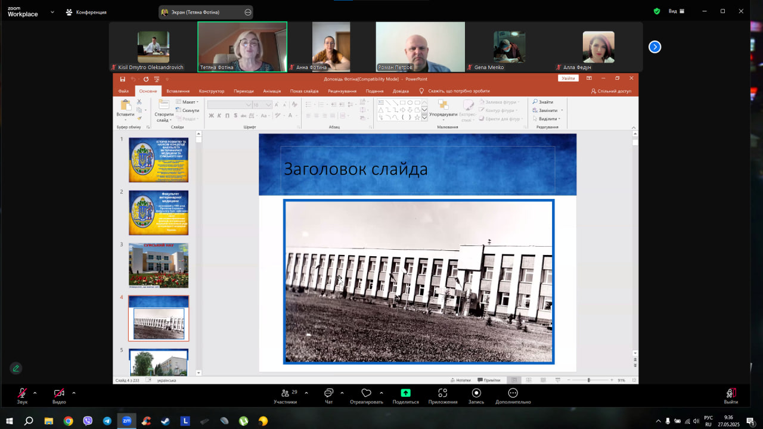Open the Приложения apps icon

point(443,393)
